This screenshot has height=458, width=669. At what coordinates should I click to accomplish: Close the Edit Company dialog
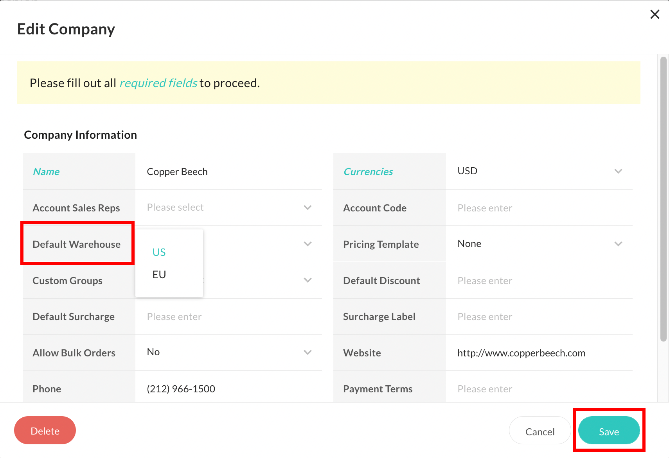click(655, 14)
